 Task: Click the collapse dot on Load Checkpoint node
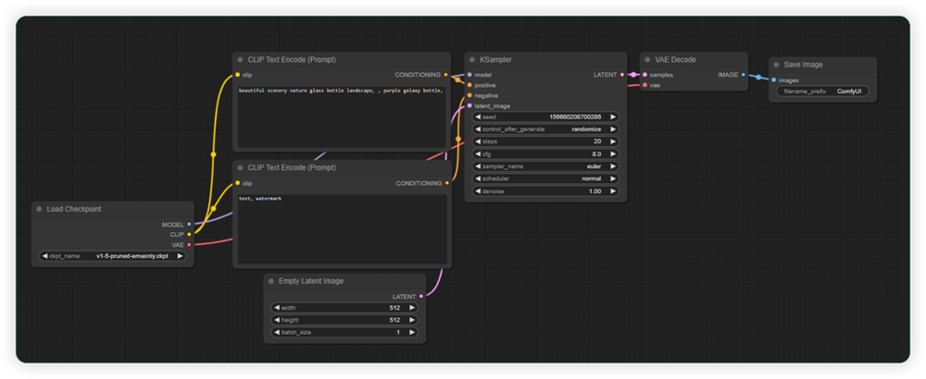click(39, 209)
